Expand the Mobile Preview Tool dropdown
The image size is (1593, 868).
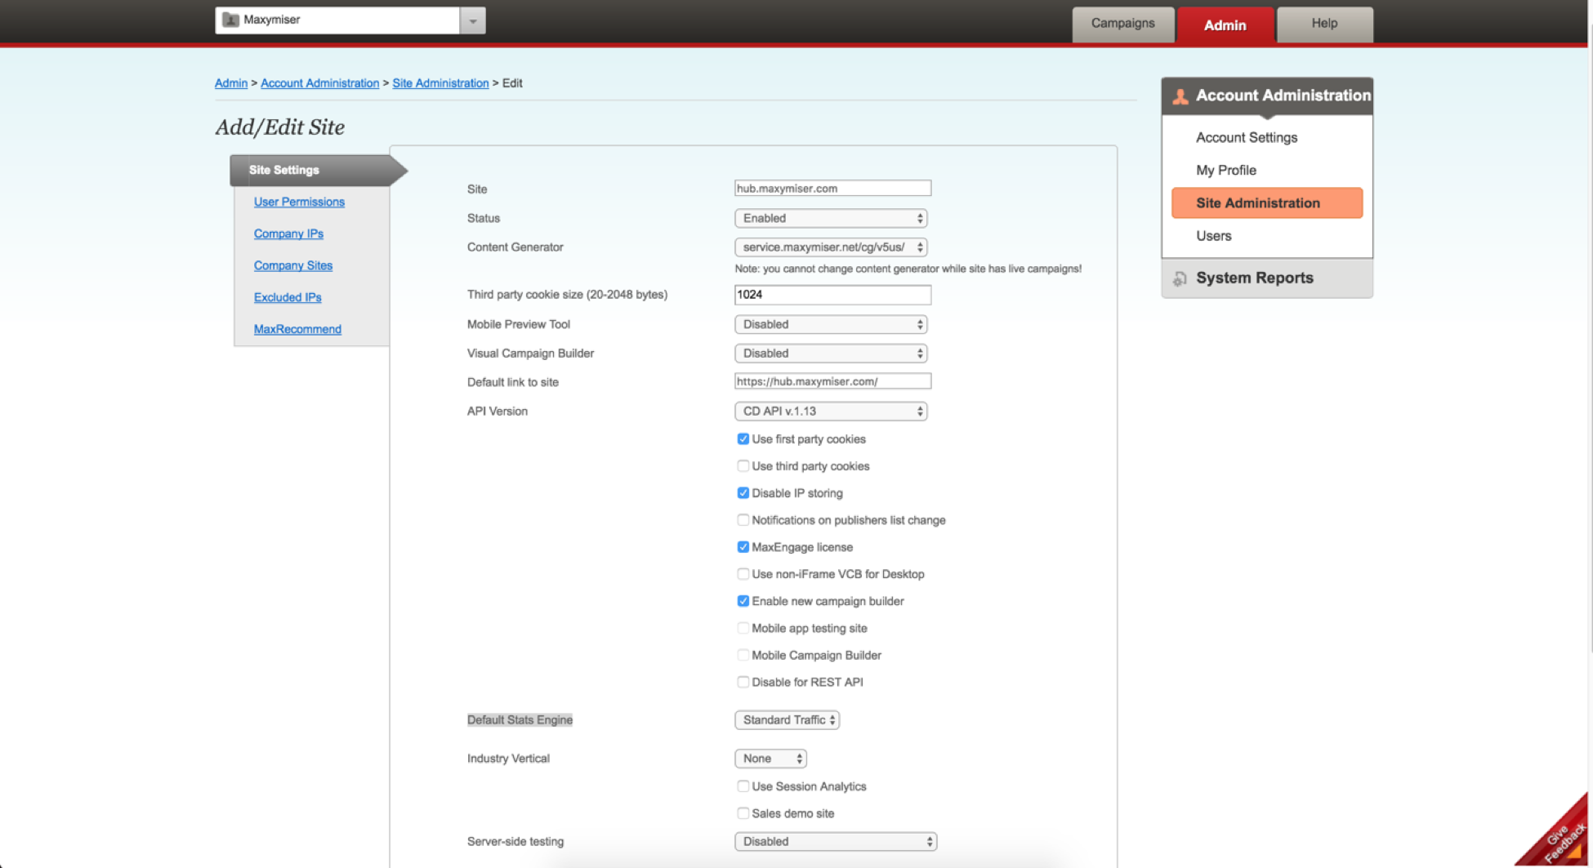pyautogui.click(x=831, y=324)
